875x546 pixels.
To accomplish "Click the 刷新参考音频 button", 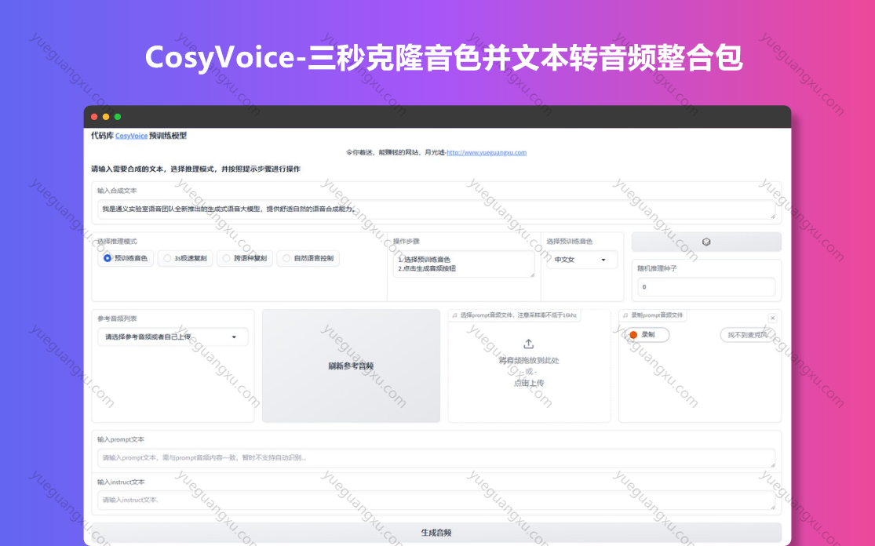I will tap(351, 366).
